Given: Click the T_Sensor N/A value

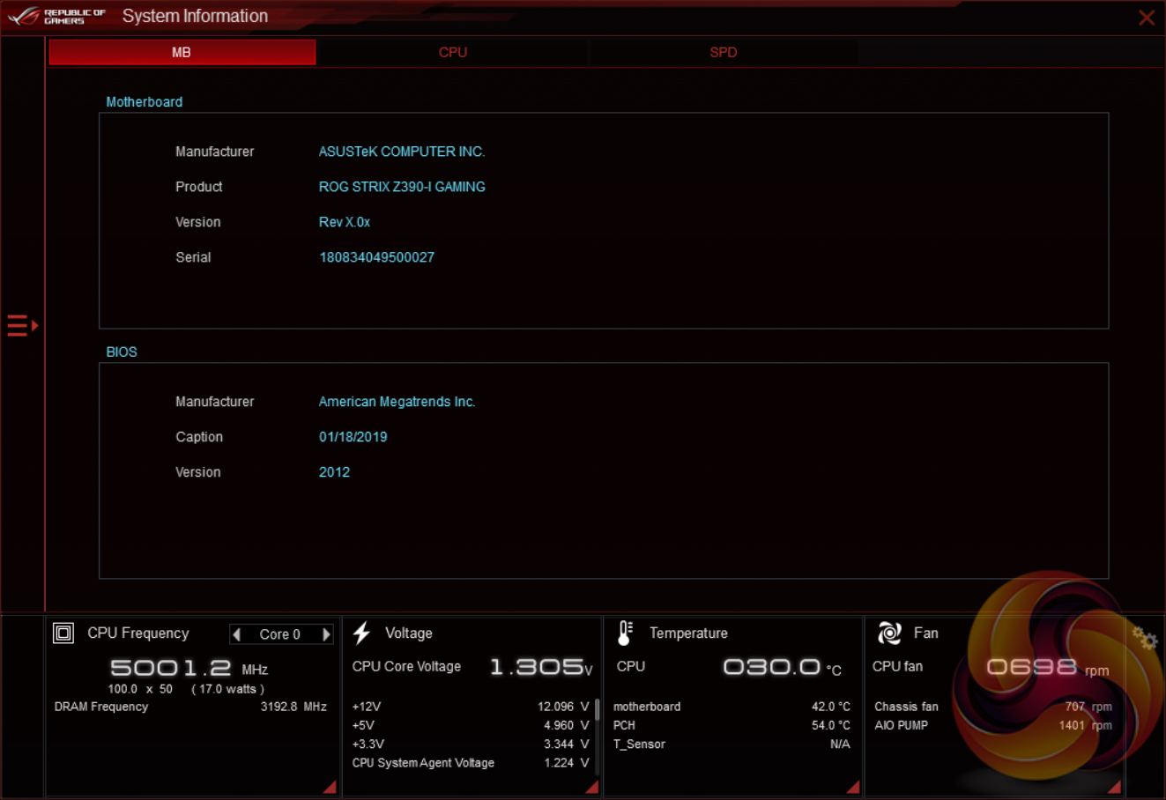Looking at the screenshot, I should pyautogui.click(x=841, y=744).
